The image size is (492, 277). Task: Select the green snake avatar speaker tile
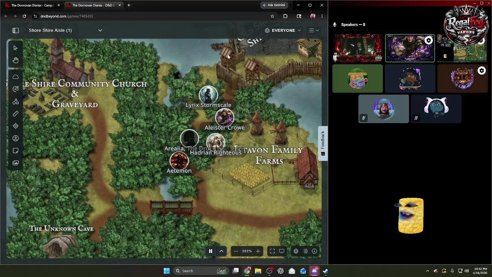(357, 78)
